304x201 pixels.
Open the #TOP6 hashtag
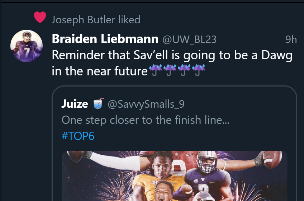78,136
